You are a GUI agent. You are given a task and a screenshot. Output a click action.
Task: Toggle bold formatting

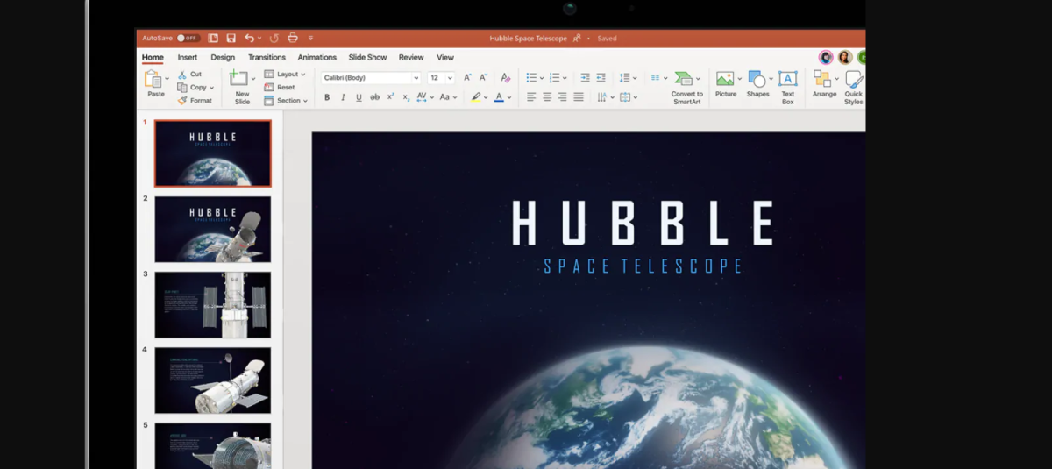pyautogui.click(x=327, y=97)
